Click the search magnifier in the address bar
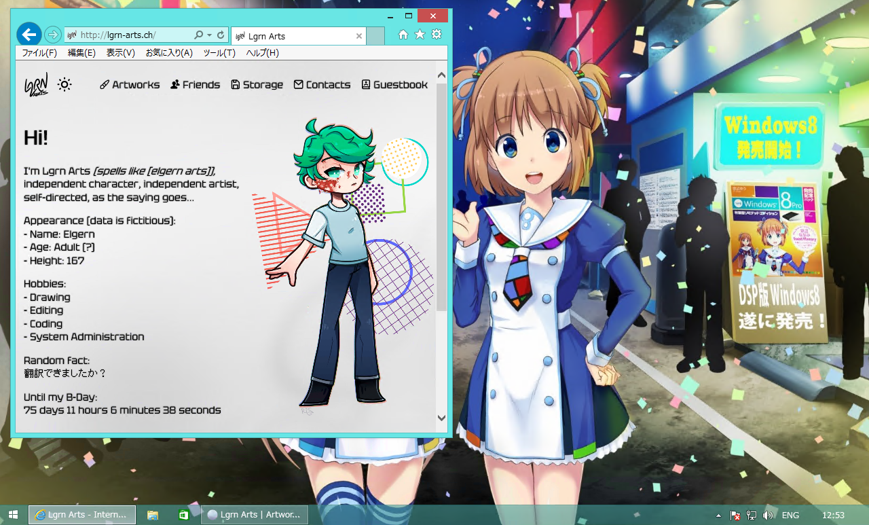 click(x=198, y=35)
